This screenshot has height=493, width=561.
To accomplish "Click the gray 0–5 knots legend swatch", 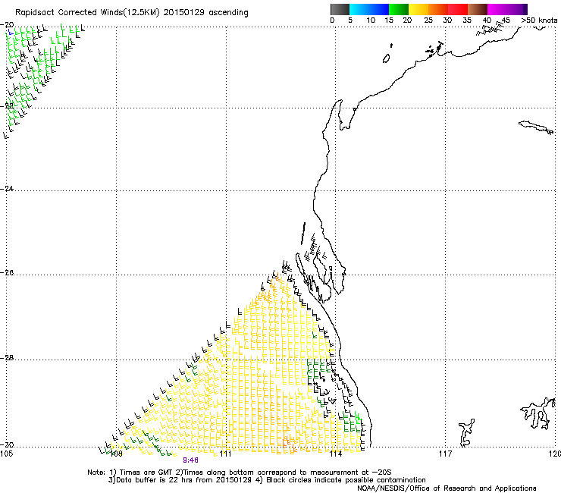I will [340, 9].
